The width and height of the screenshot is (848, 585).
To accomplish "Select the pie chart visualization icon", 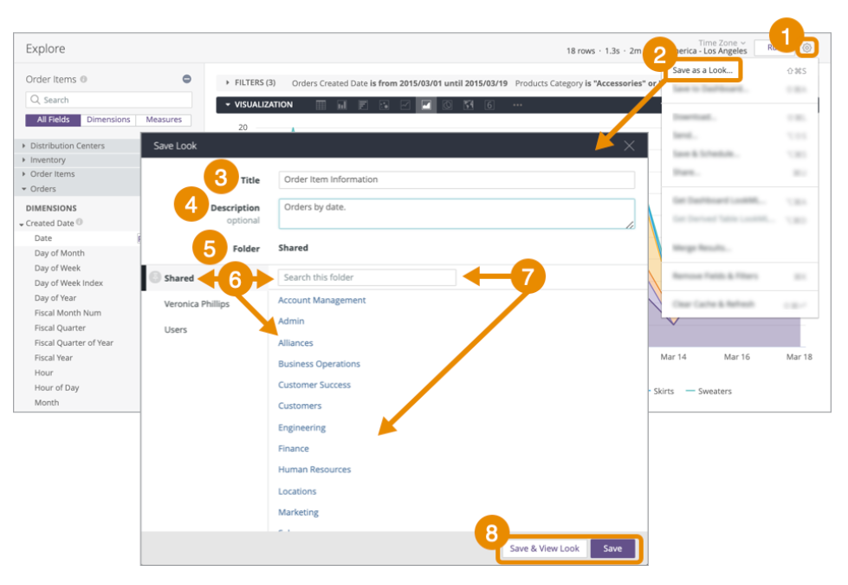I will point(447,105).
